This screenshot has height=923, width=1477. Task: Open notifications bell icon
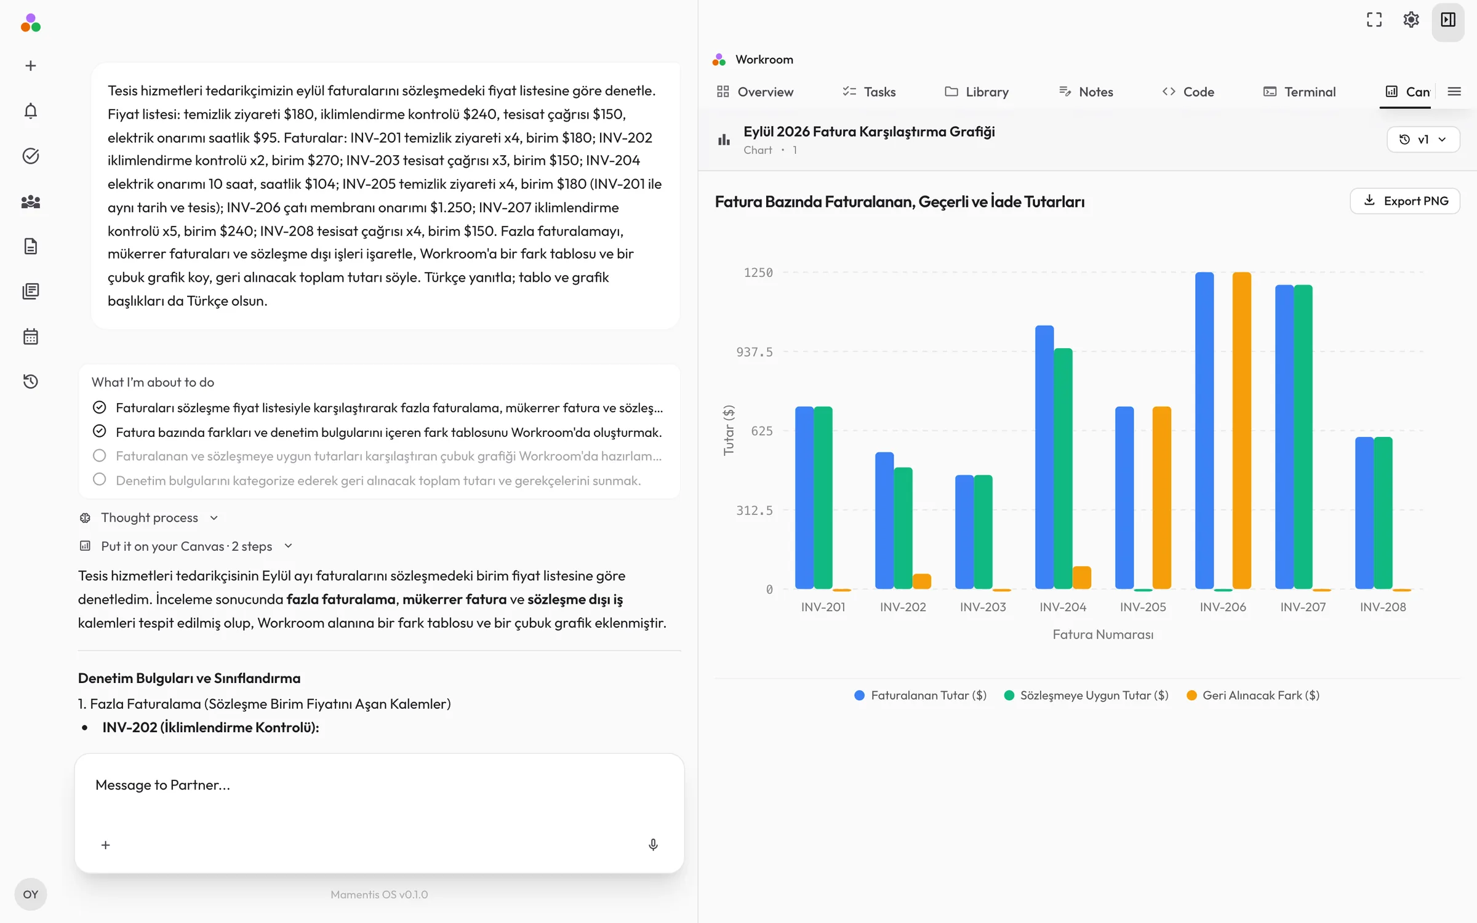pyautogui.click(x=30, y=111)
